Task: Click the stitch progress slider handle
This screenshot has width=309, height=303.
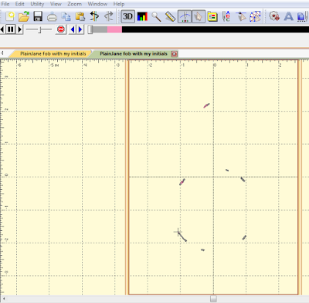Action: coord(90,29)
